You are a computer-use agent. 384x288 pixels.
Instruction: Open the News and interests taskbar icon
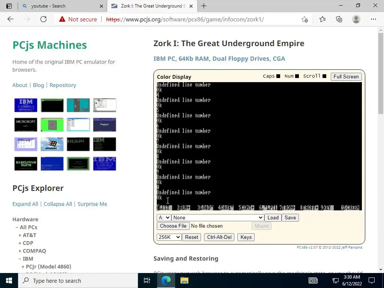(x=313, y=280)
